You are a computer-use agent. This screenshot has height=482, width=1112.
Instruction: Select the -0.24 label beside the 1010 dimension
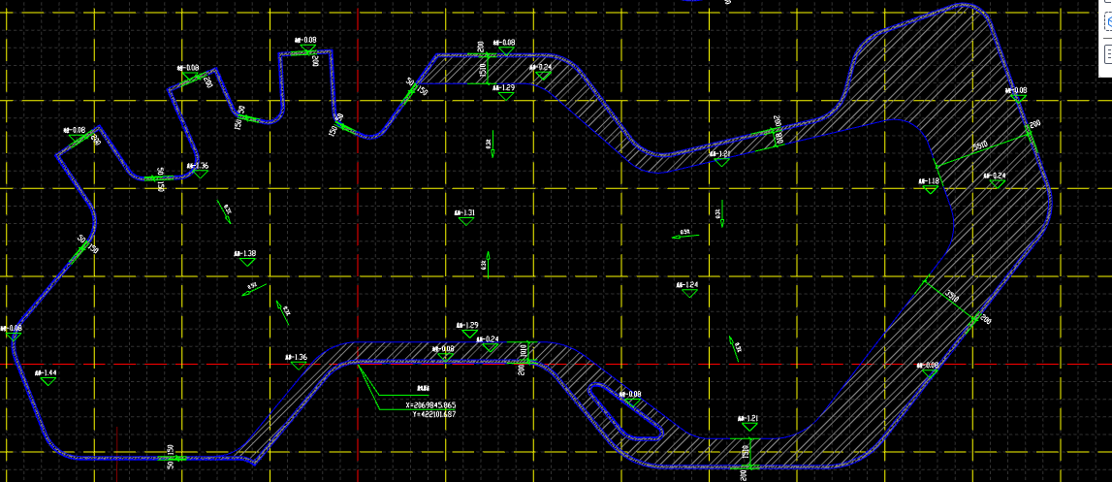488,339
